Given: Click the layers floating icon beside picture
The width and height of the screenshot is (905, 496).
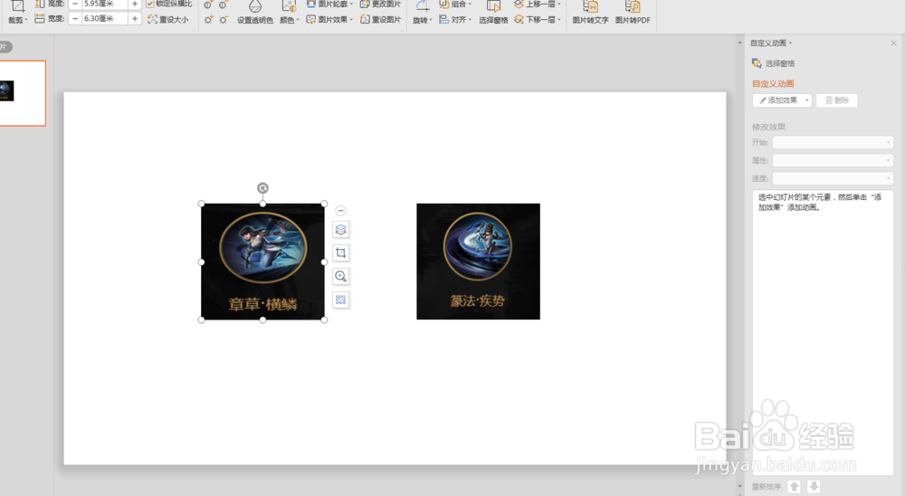Looking at the screenshot, I should point(340,230).
